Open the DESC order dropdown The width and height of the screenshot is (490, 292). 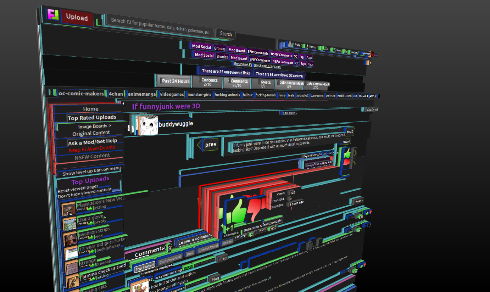[272, 229]
